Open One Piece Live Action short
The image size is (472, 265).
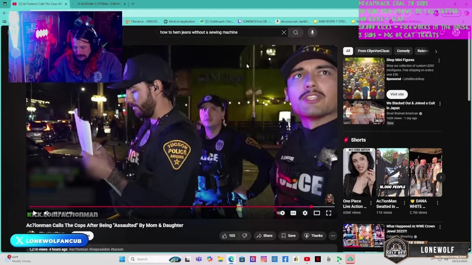[x=359, y=172]
